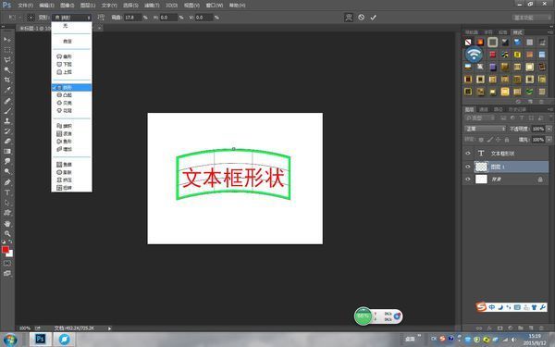This screenshot has height=347, width=555.
Task: Select the Dodge tool
Action: point(7,171)
